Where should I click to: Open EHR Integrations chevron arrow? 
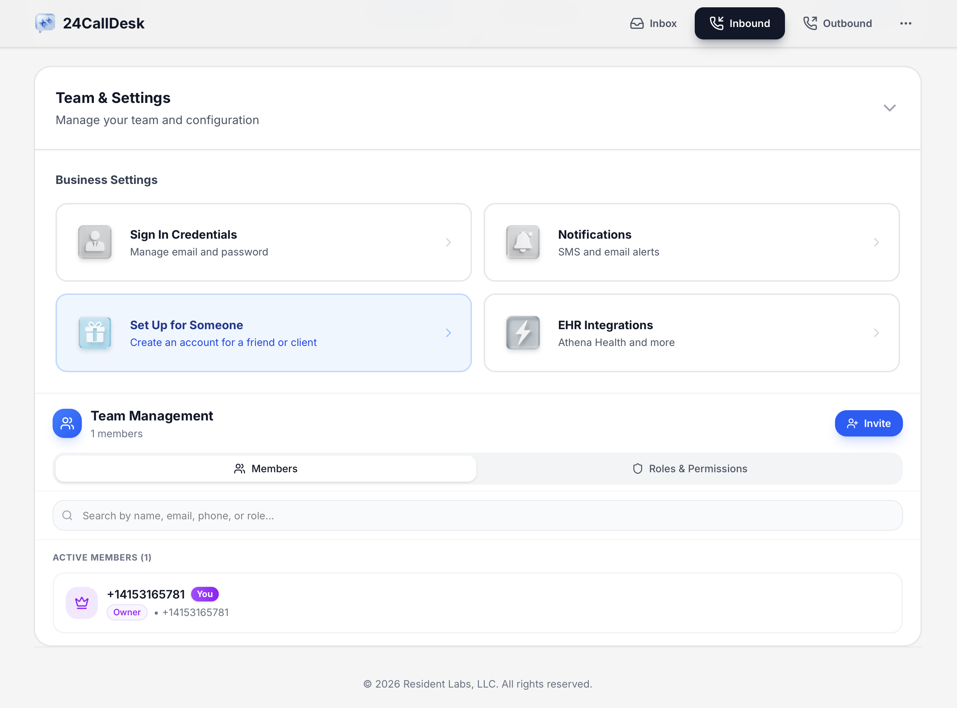pos(876,333)
